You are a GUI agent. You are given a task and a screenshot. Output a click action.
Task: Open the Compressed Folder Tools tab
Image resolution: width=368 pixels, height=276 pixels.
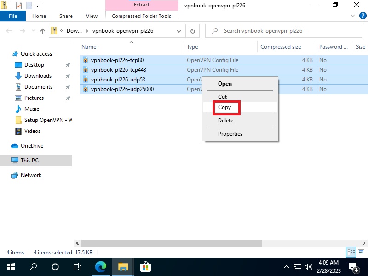click(141, 16)
